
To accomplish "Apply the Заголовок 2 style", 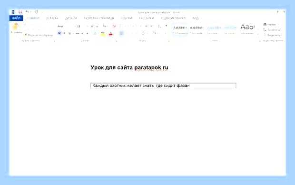I will [230, 30].
